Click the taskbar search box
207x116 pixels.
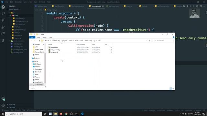click(x=24, y=114)
